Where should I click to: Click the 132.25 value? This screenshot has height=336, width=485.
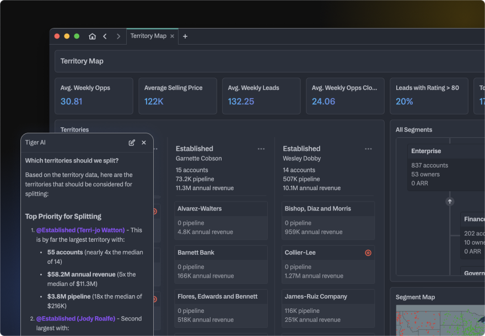(x=241, y=101)
